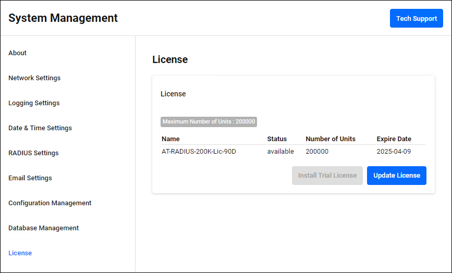Navigate to RADIUS Settings
The image size is (452, 273).
(33, 153)
